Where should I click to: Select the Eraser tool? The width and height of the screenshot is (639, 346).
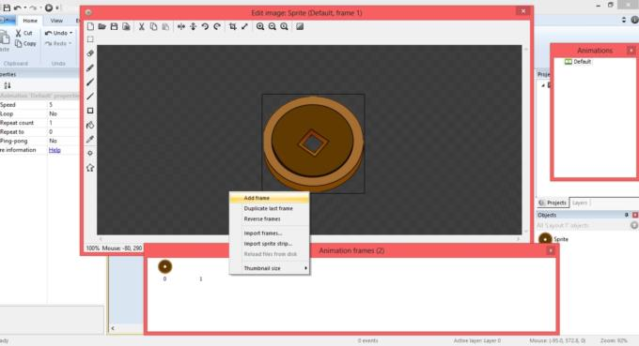pos(90,53)
